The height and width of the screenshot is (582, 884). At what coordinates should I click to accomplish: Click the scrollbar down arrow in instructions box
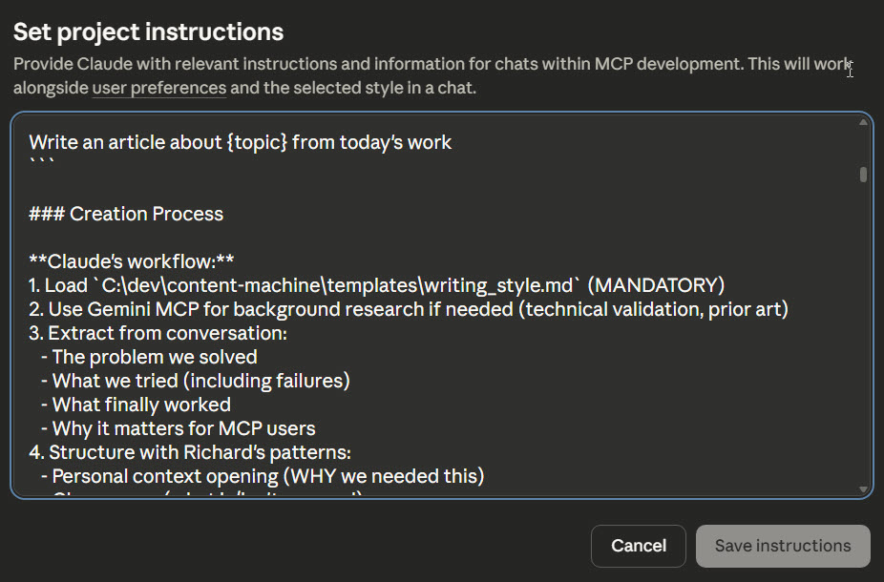coord(864,489)
